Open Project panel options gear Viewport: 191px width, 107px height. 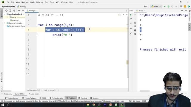click(x=19, y=11)
